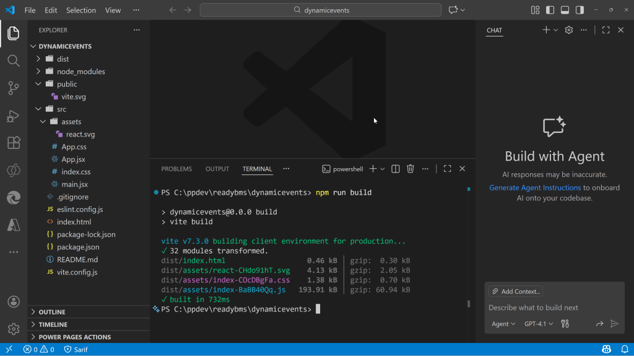The height and width of the screenshot is (356, 634).
Task: Open Source Control view
Action: coord(13,88)
